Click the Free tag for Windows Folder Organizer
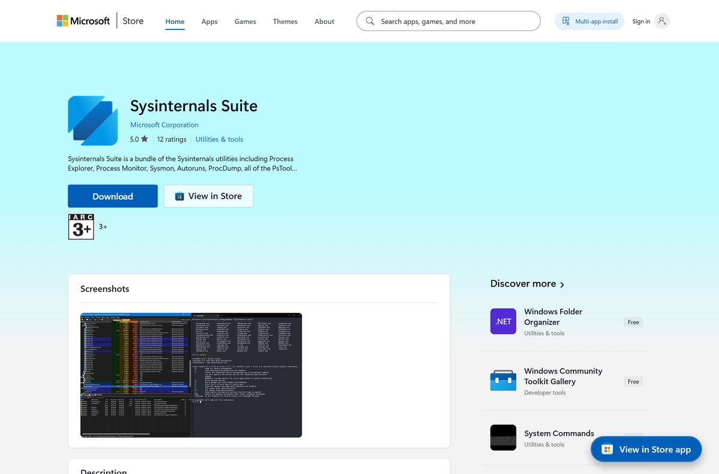The height and width of the screenshot is (474, 719). pyautogui.click(x=633, y=322)
